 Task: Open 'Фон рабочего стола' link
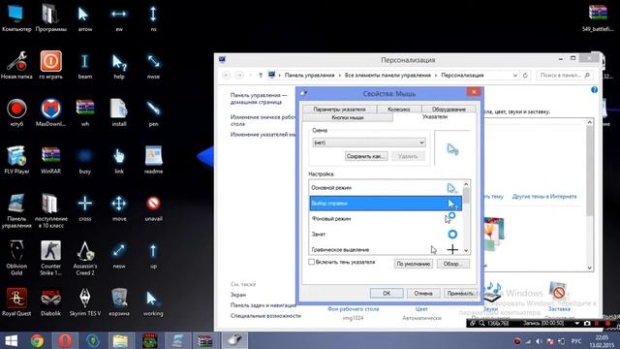(353, 309)
